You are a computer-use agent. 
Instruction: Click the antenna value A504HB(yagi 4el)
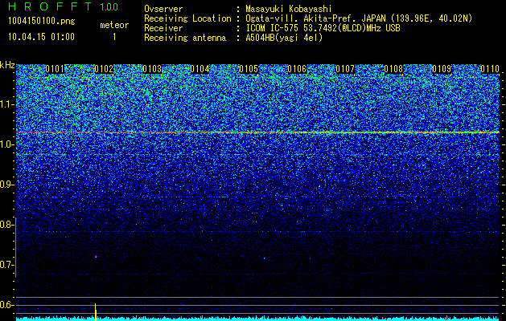click(284, 38)
